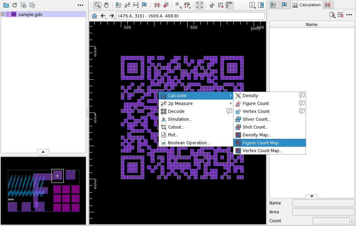The image size is (356, 226).
Task: Click the set origin axis icon
Action: (212, 5)
